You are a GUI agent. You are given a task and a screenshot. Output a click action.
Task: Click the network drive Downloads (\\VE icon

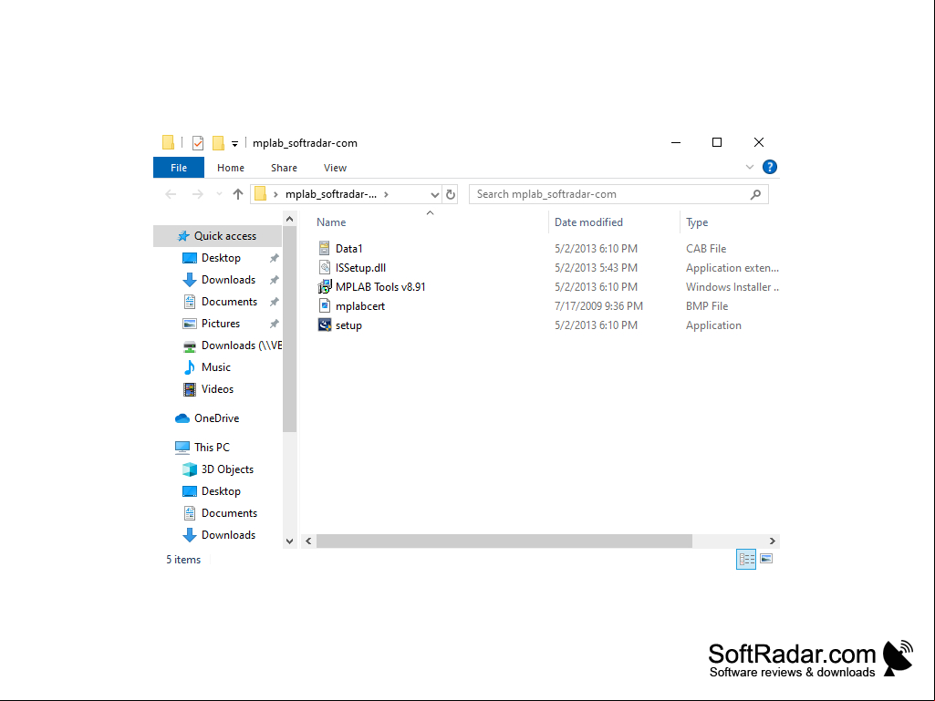point(190,345)
